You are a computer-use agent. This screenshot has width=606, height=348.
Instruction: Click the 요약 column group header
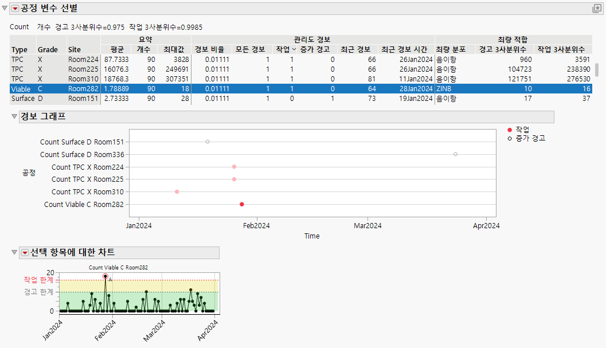coord(146,40)
